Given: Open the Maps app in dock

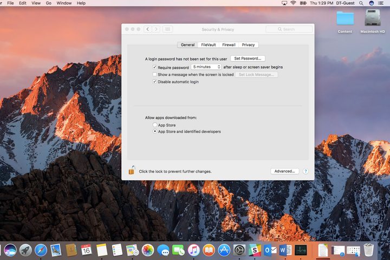Looking at the screenshot, I should tap(132, 250).
